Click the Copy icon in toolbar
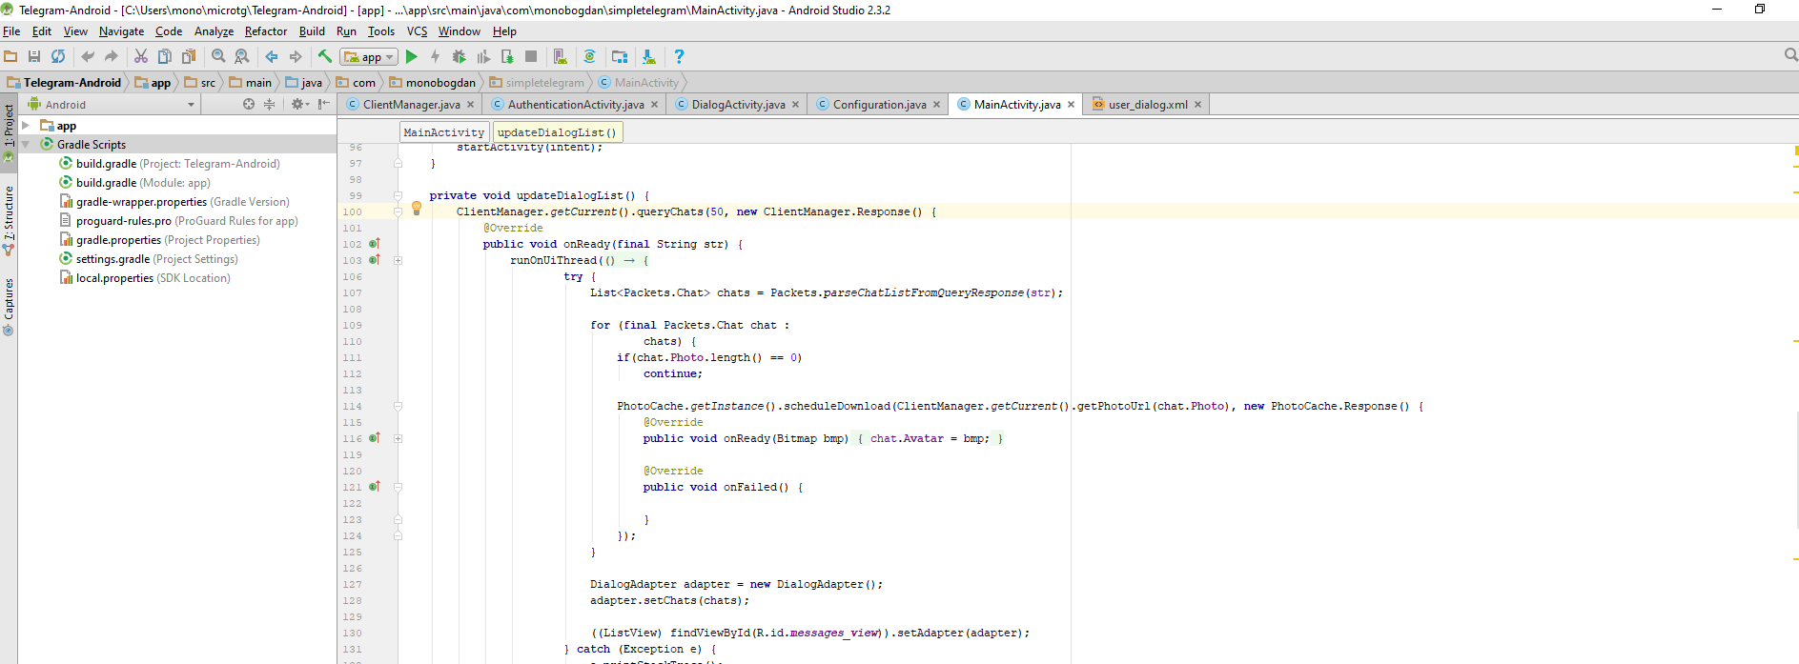1799x664 pixels. point(165,57)
